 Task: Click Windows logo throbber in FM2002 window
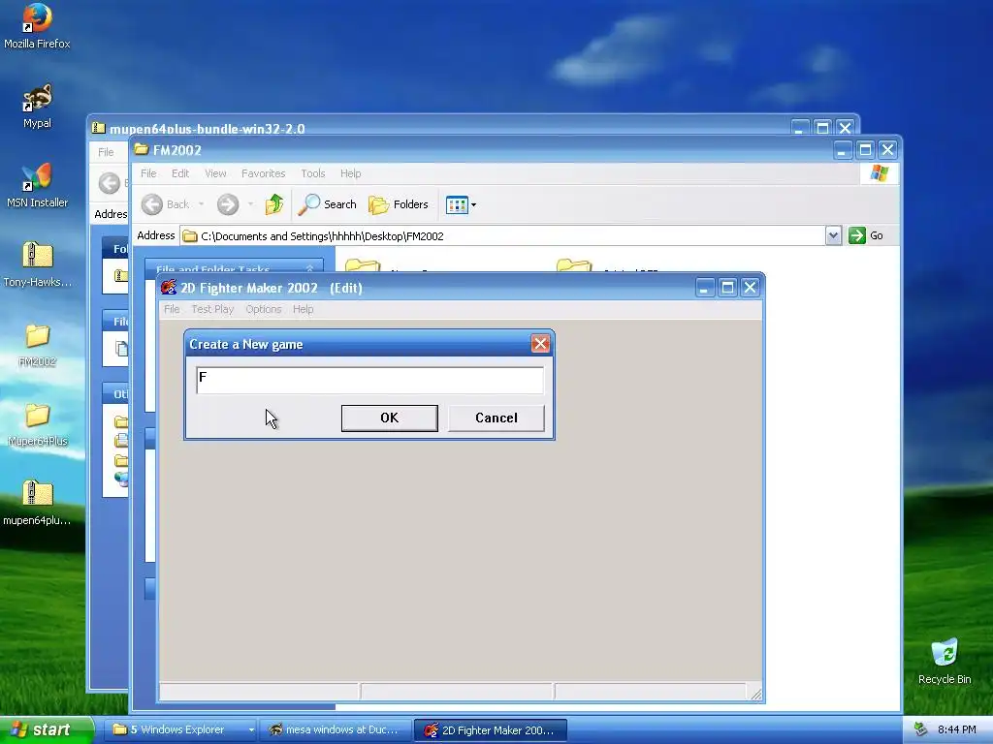879,173
